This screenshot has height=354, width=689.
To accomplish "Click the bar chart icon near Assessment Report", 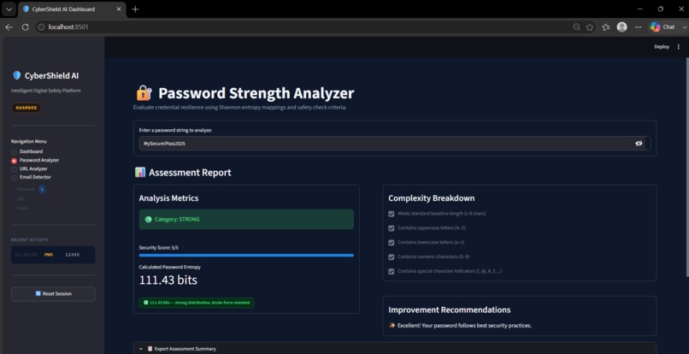I will click(x=139, y=173).
